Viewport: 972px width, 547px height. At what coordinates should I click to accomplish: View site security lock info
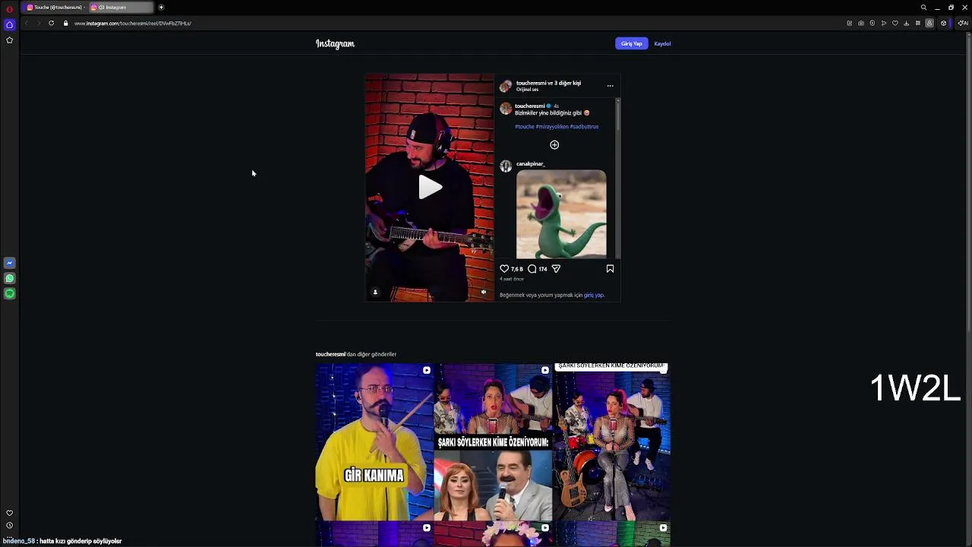tap(65, 24)
